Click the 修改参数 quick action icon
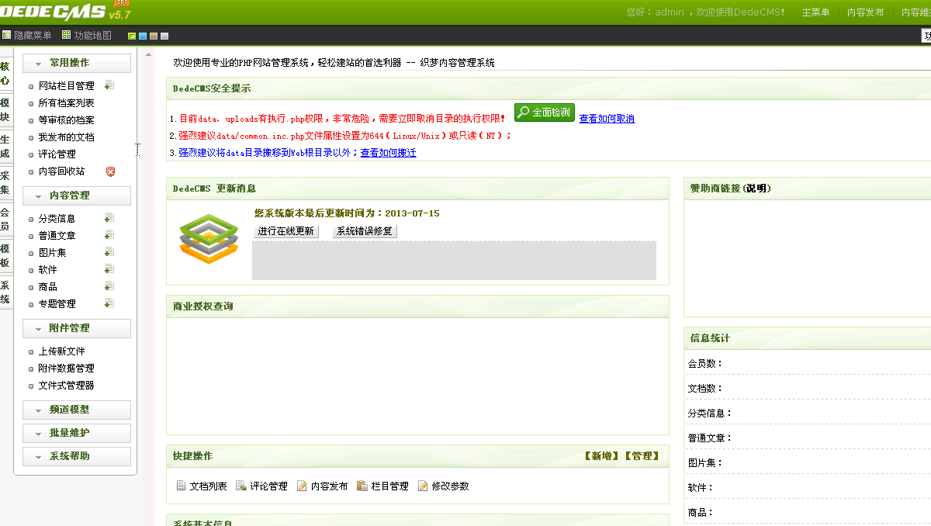The image size is (931, 526). pos(423,486)
